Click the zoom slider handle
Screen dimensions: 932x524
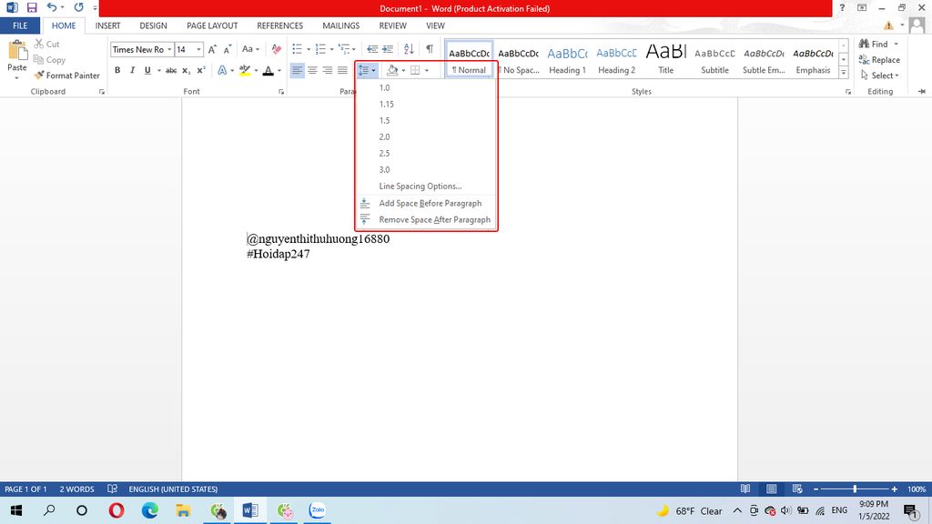tap(855, 489)
